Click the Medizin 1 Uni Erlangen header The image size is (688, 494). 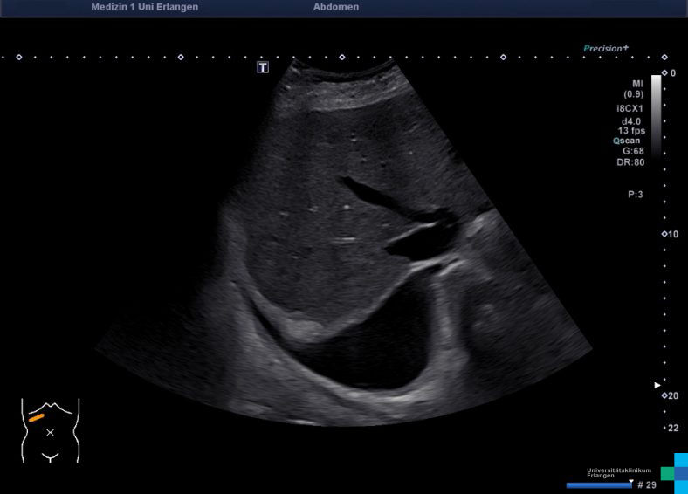coord(144,7)
